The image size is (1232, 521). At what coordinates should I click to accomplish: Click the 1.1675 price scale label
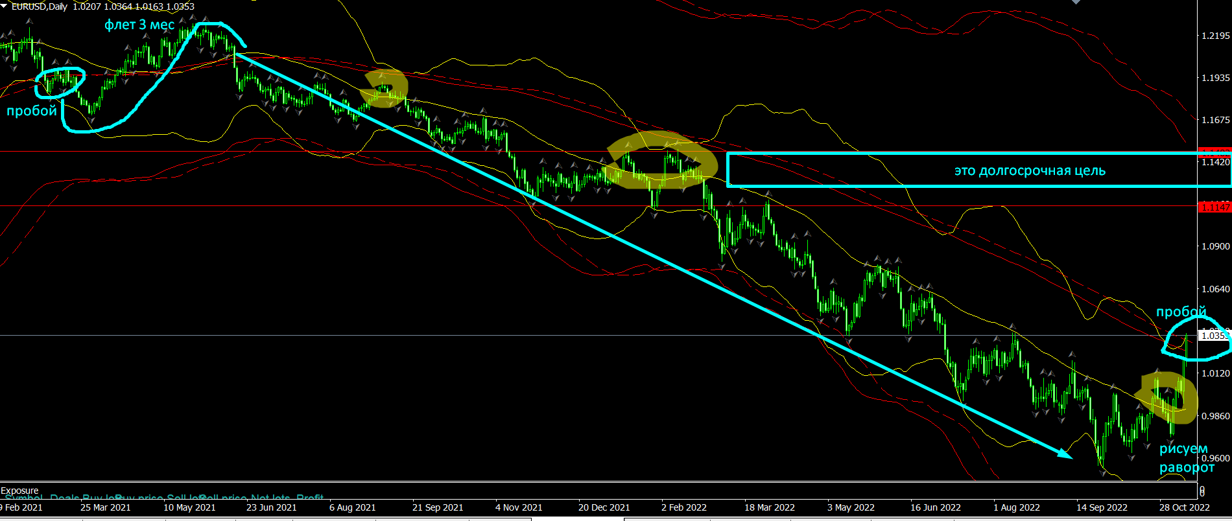click(1216, 120)
